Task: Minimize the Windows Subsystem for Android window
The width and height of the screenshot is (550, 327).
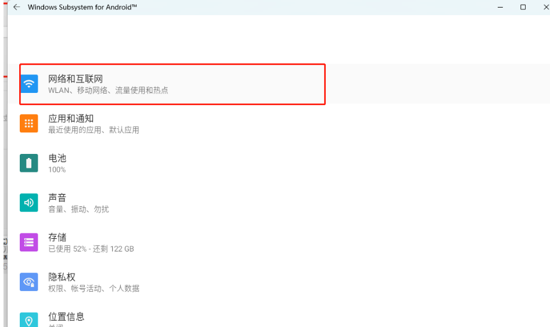Action: click(x=501, y=8)
